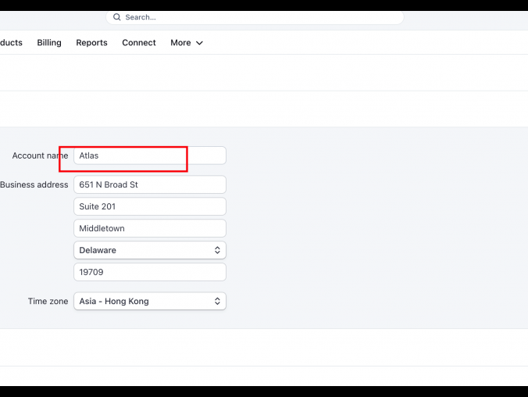Click the up-down arrows on Delaware selector

click(x=217, y=250)
